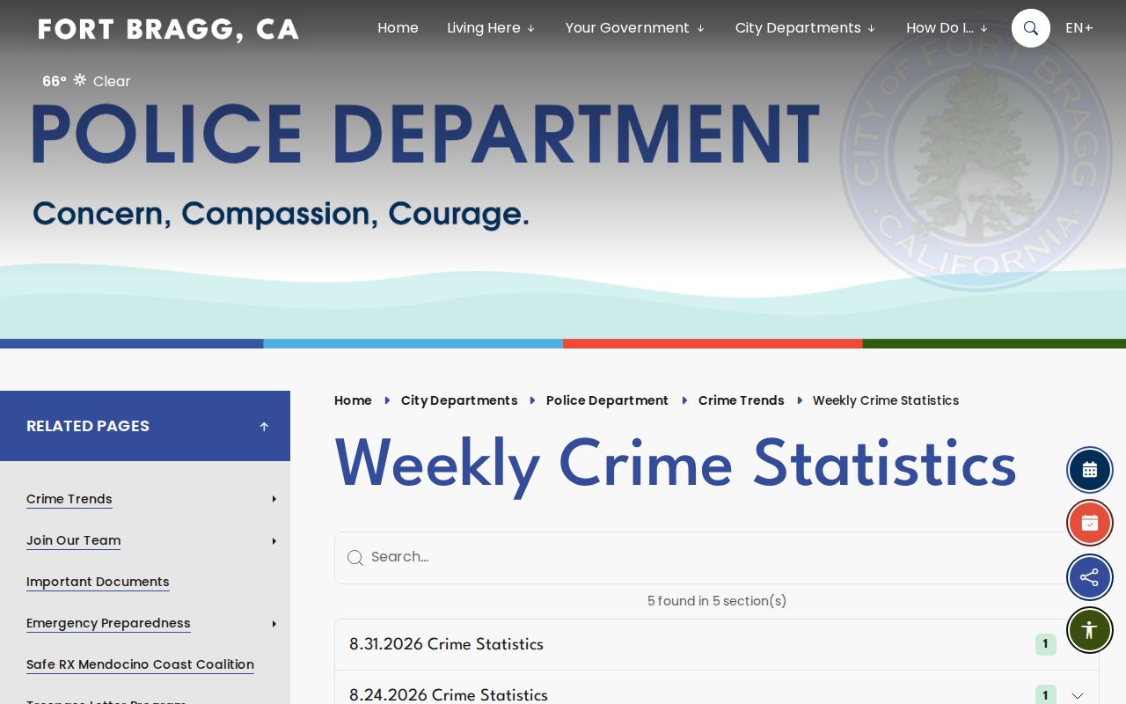Click the 66° Clear weather text
The height and width of the screenshot is (704, 1126).
[x=86, y=81]
